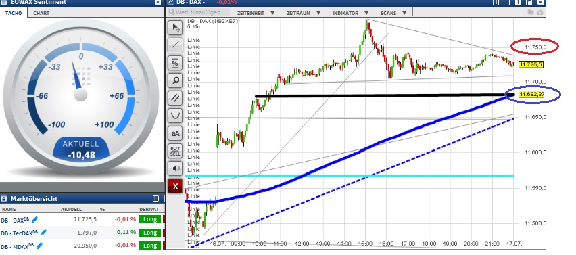Click the L icon in Marktübersicht header

coord(155,199)
